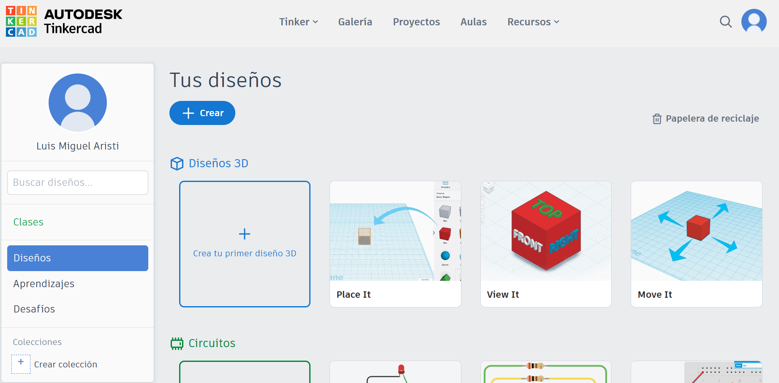The image size is (779, 383).
Task: Open the Place It design thumbnail
Action: (395, 231)
